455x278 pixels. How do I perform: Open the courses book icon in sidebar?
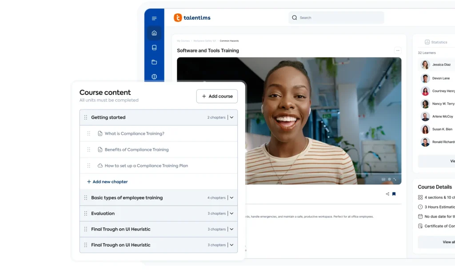154,47
